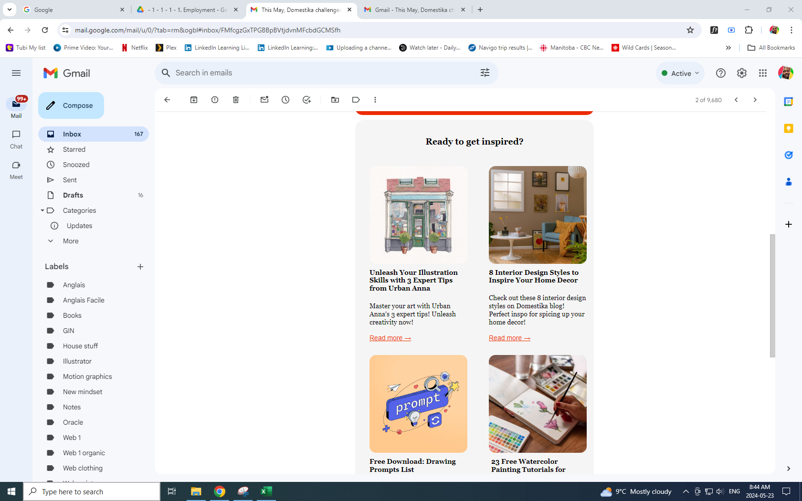Open Gmail settings gear
Viewport: 802px width, 501px height.
[742, 73]
